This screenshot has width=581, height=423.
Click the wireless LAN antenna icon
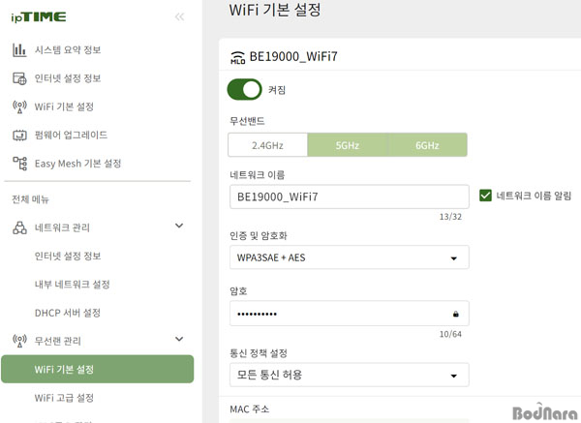19,341
